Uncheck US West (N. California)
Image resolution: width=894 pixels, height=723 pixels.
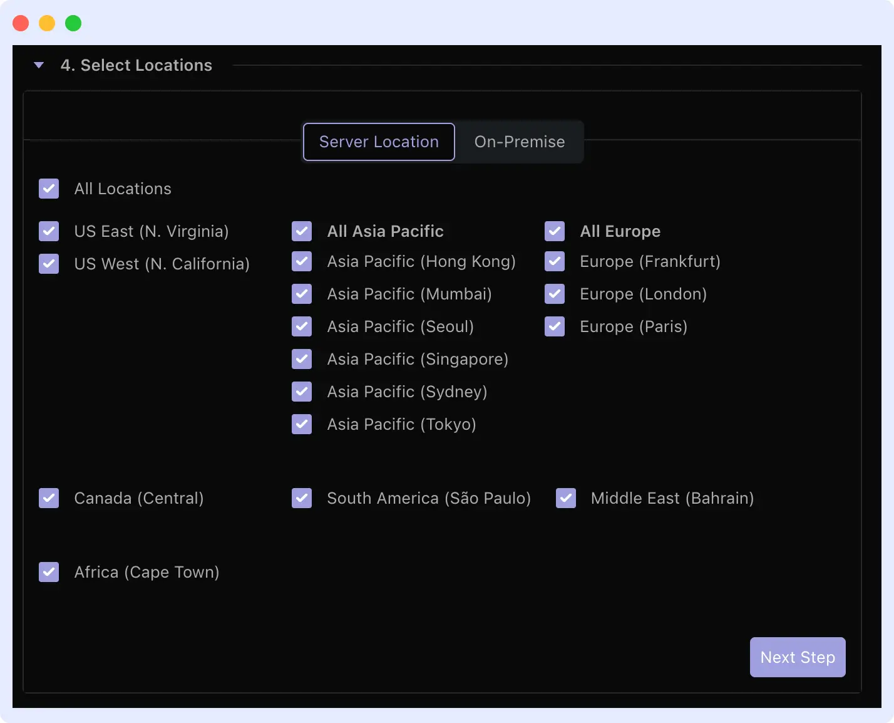pos(48,264)
